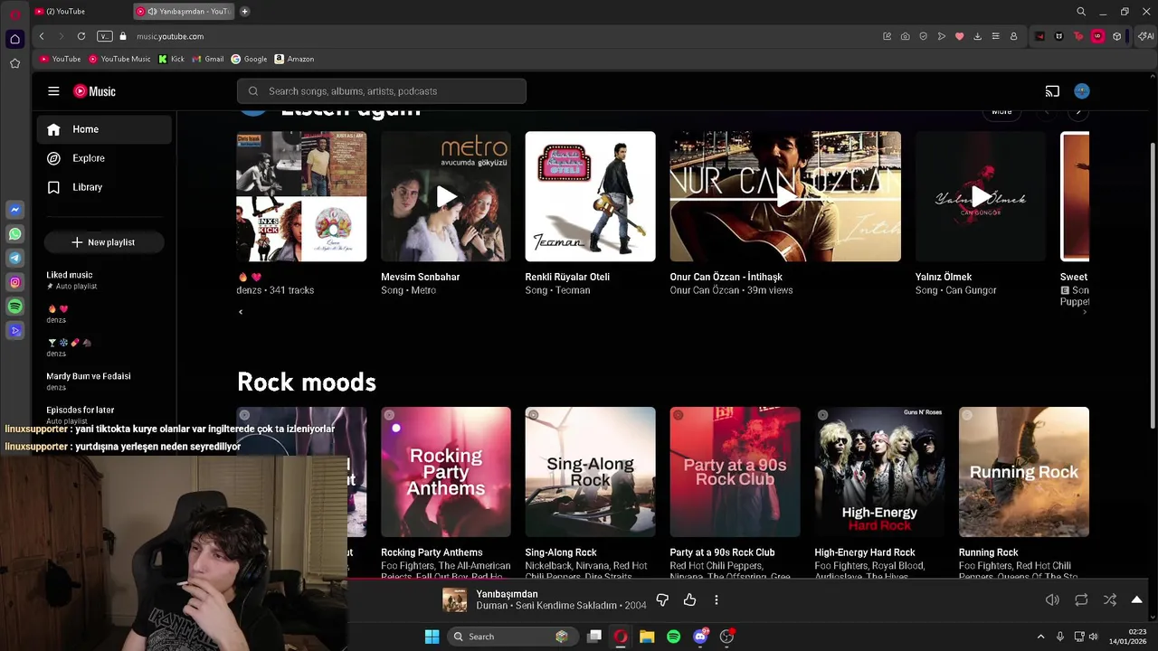Screen dimensions: 1158x651
Task: Open the Gmail bookmark
Action: 208,59
